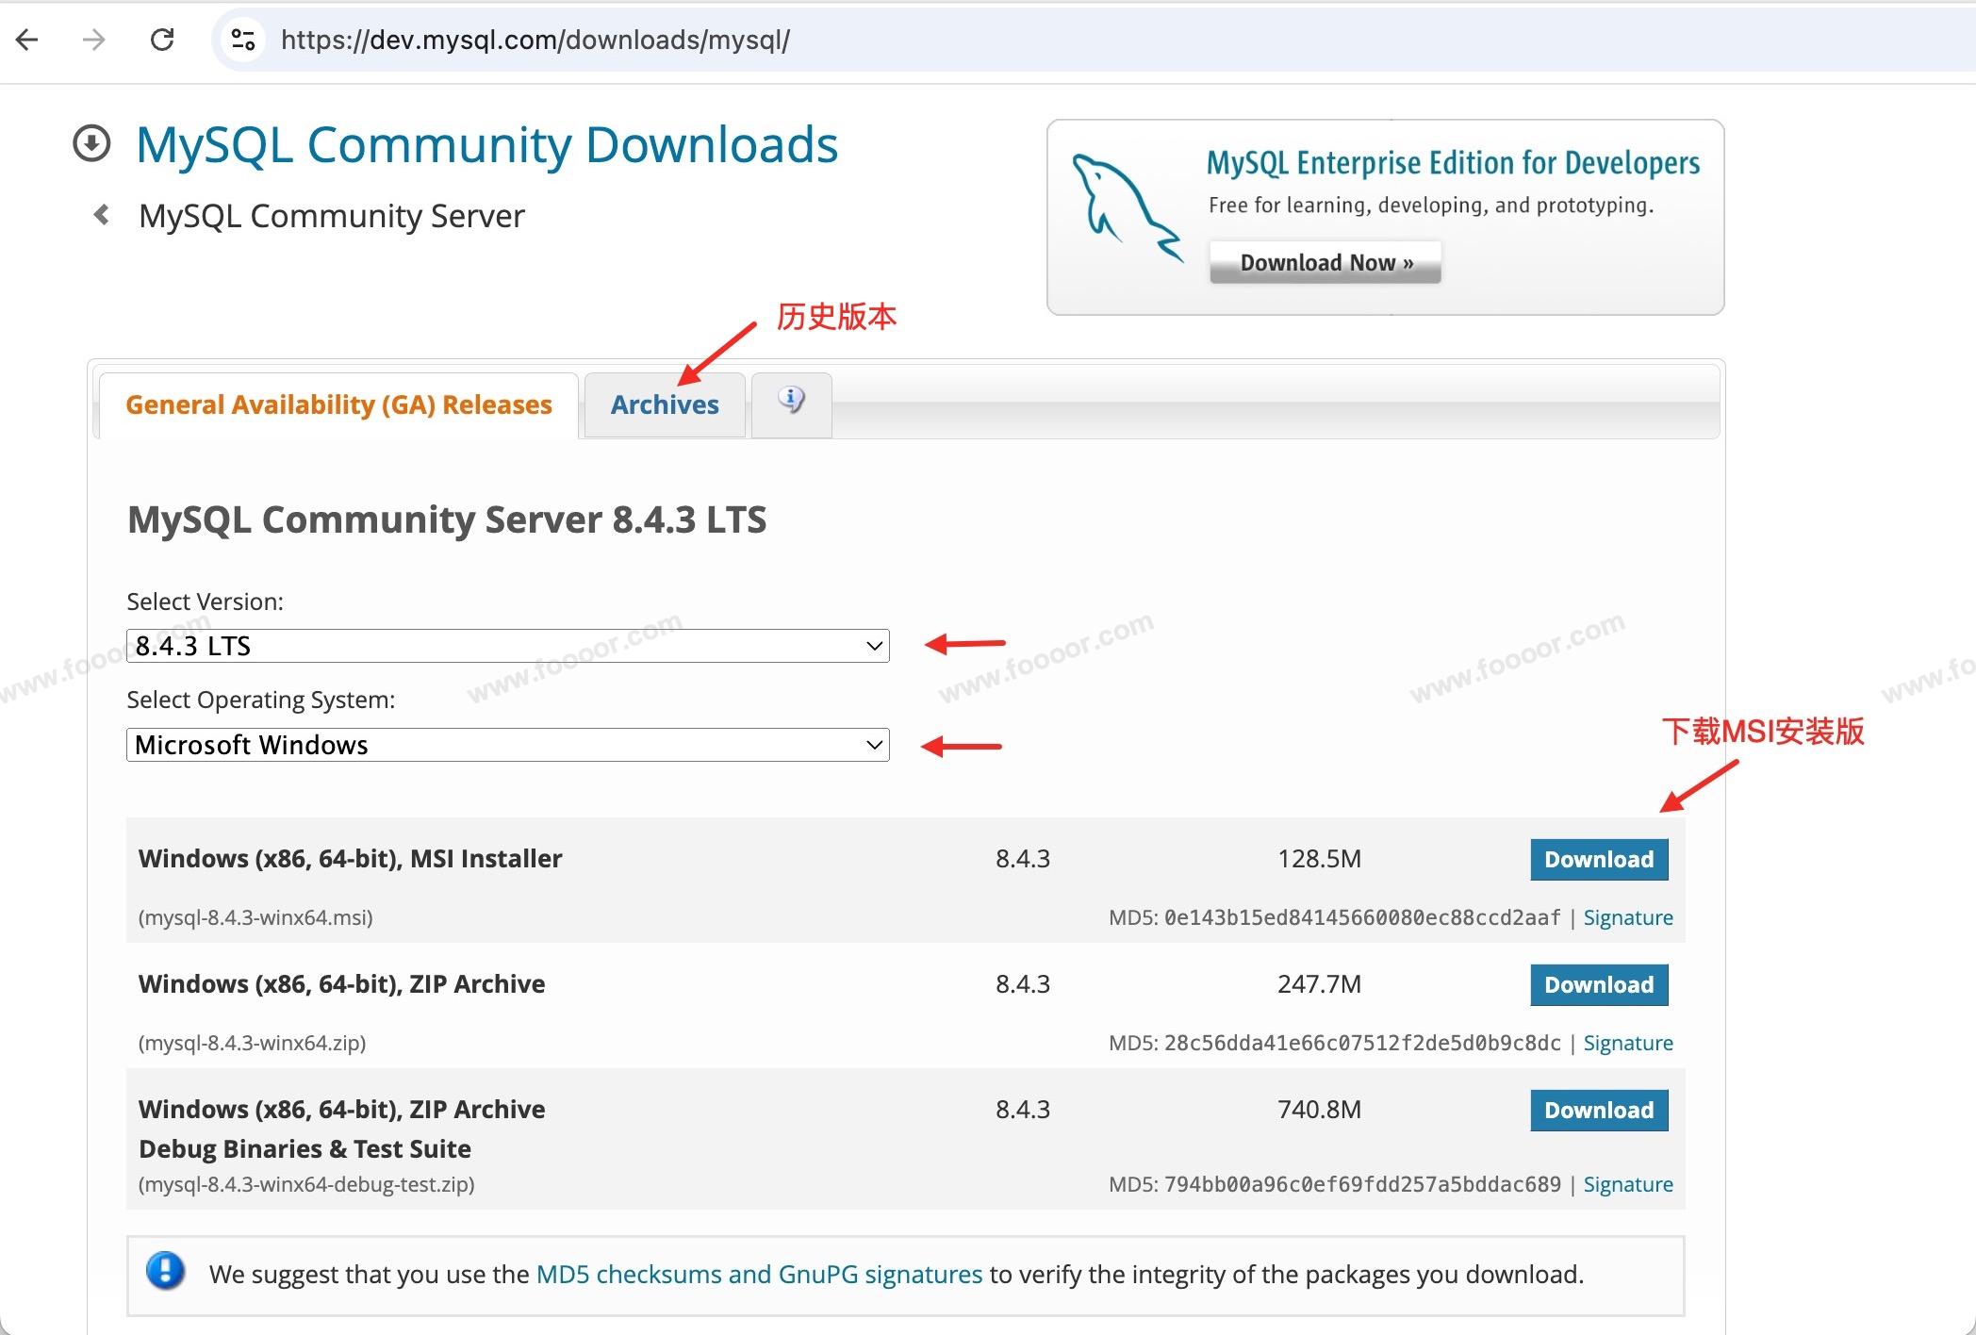Viewport: 1976px width, 1335px height.
Task: Open Signature link for MSI installer
Action: point(1627,917)
